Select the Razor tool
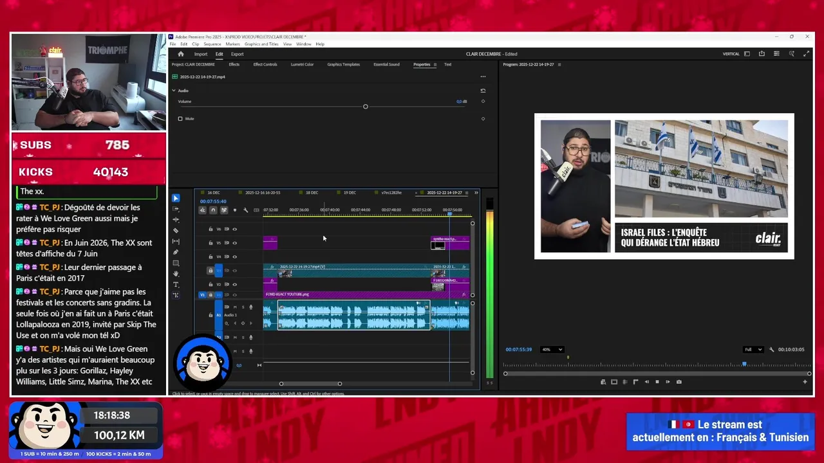Image resolution: width=824 pixels, height=463 pixels. pos(176,231)
